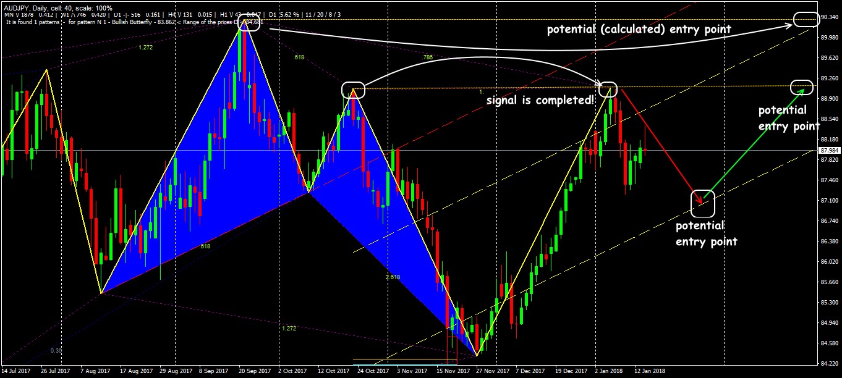Click the rounded marker at the October peak
The height and width of the screenshot is (378, 842).
(x=353, y=90)
